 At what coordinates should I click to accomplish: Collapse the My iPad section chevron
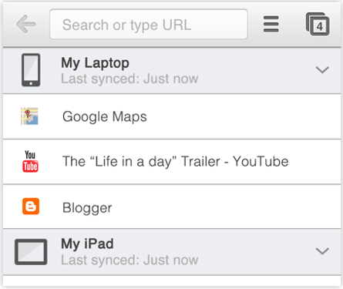coord(322,251)
